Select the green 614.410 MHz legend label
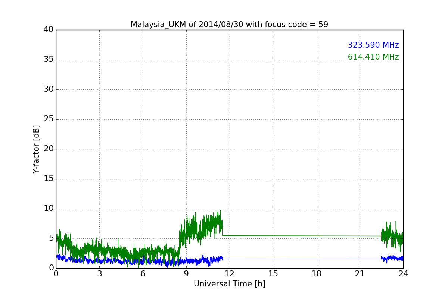448x298 pixels. click(x=373, y=57)
